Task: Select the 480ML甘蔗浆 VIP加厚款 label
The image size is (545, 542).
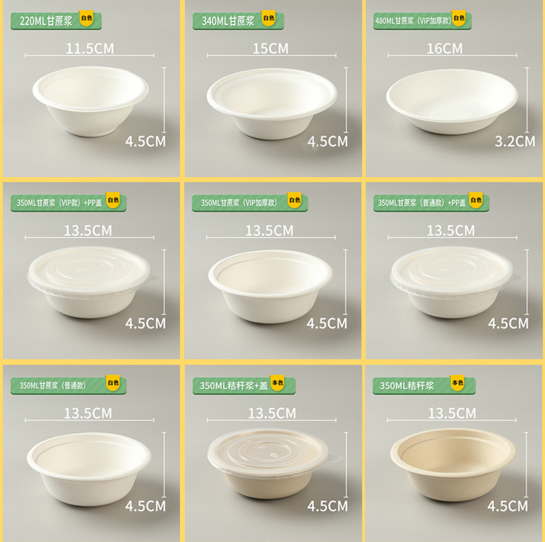Action: point(422,21)
